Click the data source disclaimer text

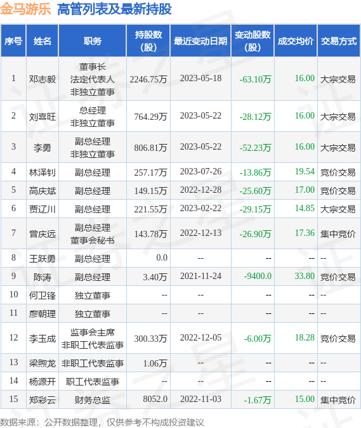pos(102,422)
